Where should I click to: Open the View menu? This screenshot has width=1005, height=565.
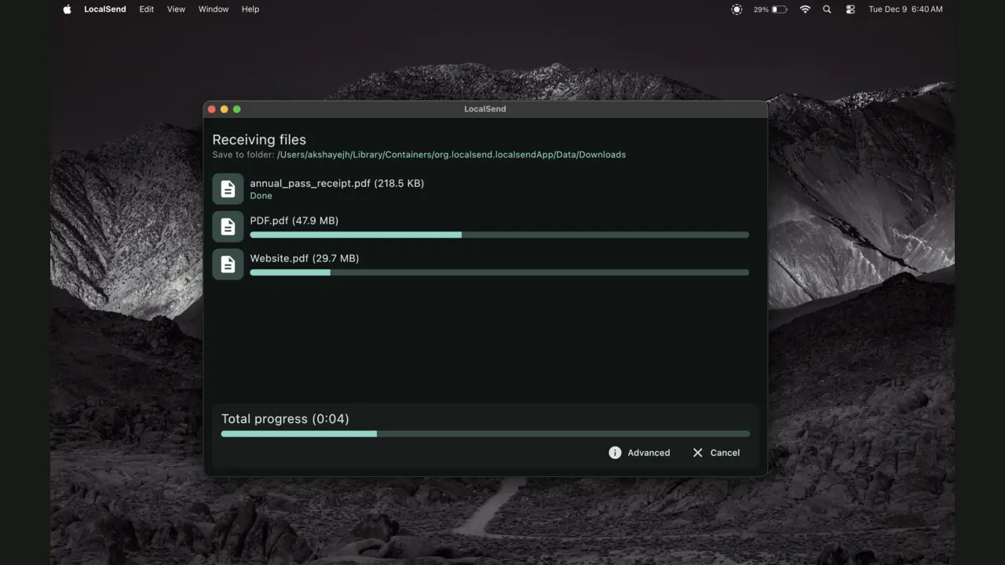[176, 9]
